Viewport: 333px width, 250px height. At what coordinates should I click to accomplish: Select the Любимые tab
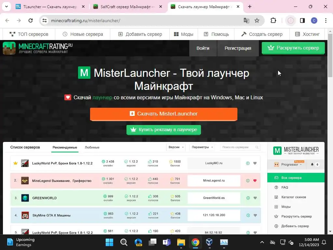click(92, 147)
